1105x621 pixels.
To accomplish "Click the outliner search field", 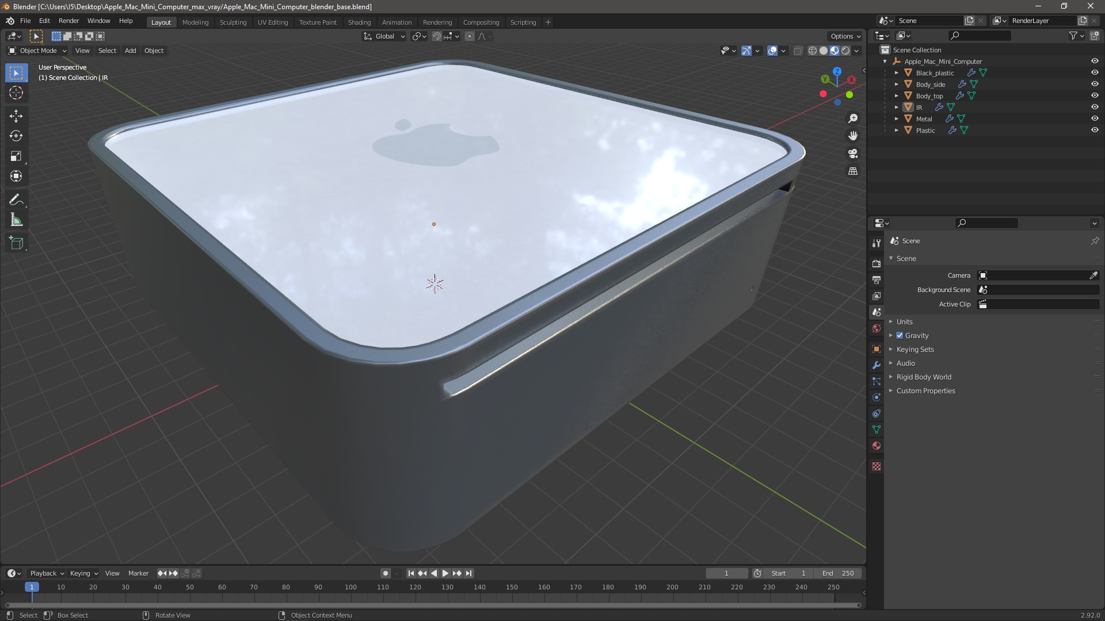I will coord(980,36).
